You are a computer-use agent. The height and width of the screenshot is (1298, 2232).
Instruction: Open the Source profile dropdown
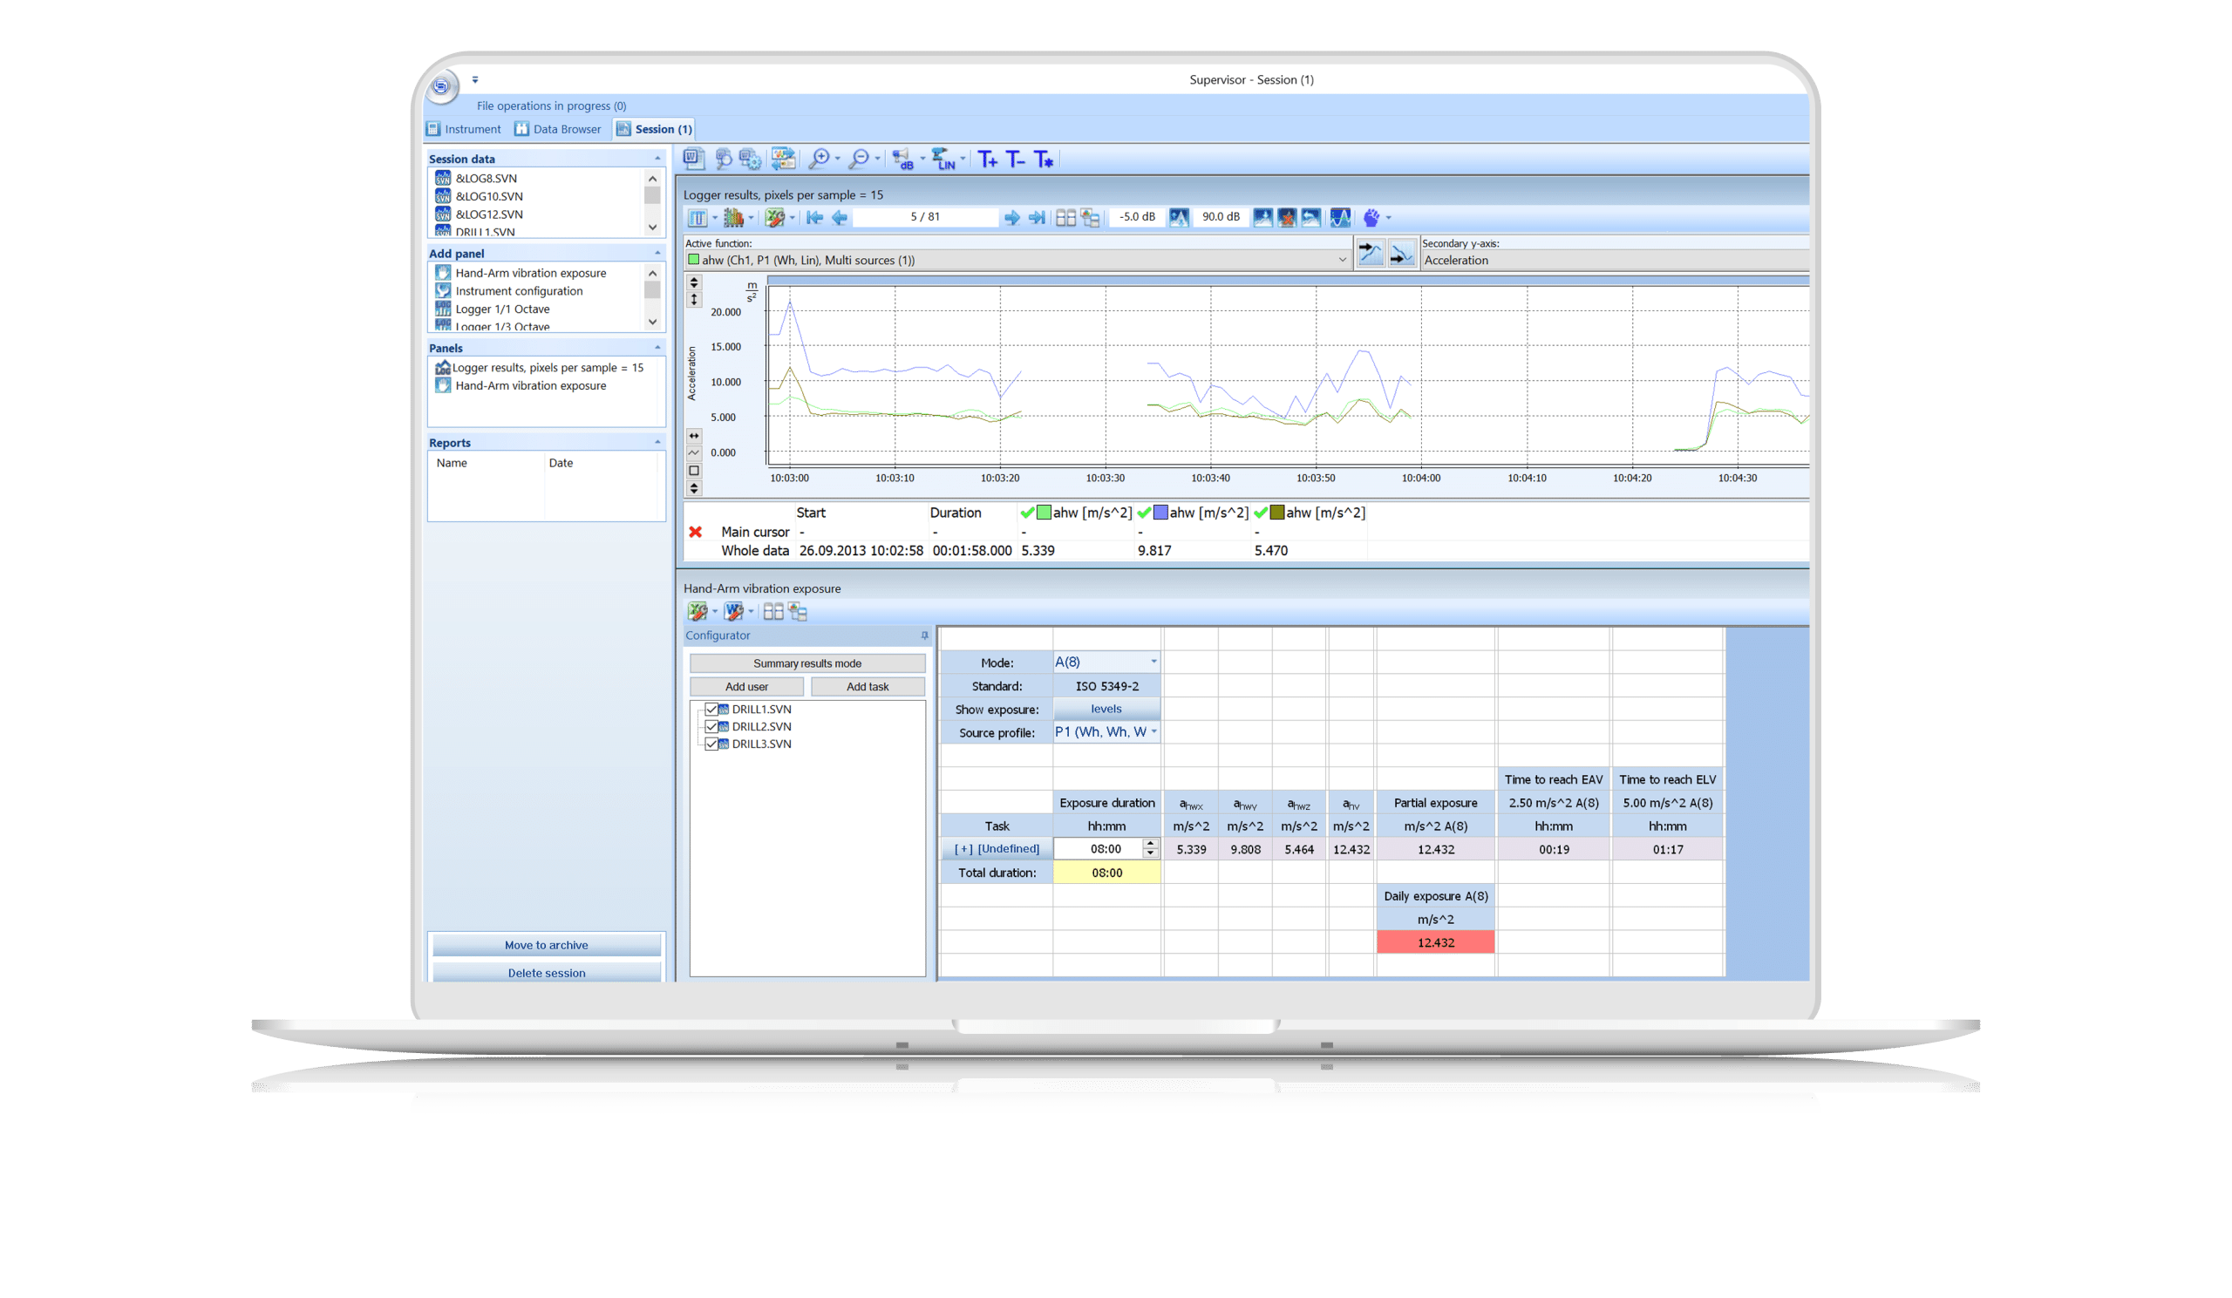(x=1153, y=732)
